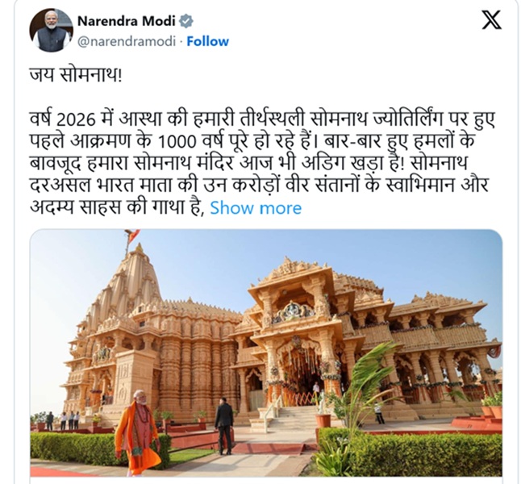Open the @narendramodi handle link
Image resolution: width=521 pixels, height=484 pixels.
pos(127,42)
